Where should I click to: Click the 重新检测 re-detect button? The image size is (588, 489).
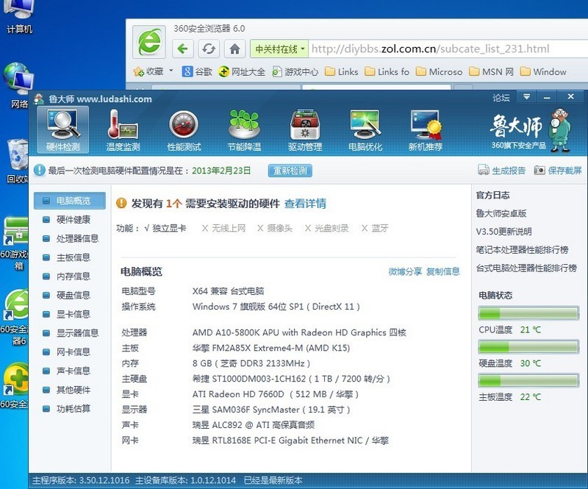pos(290,171)
